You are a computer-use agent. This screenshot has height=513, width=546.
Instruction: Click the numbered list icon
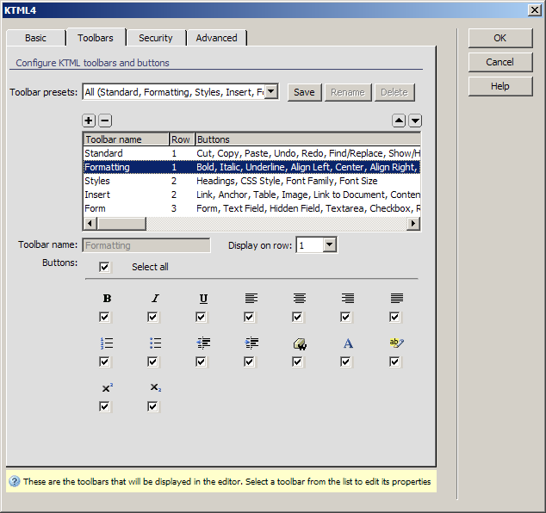point(107,343)
